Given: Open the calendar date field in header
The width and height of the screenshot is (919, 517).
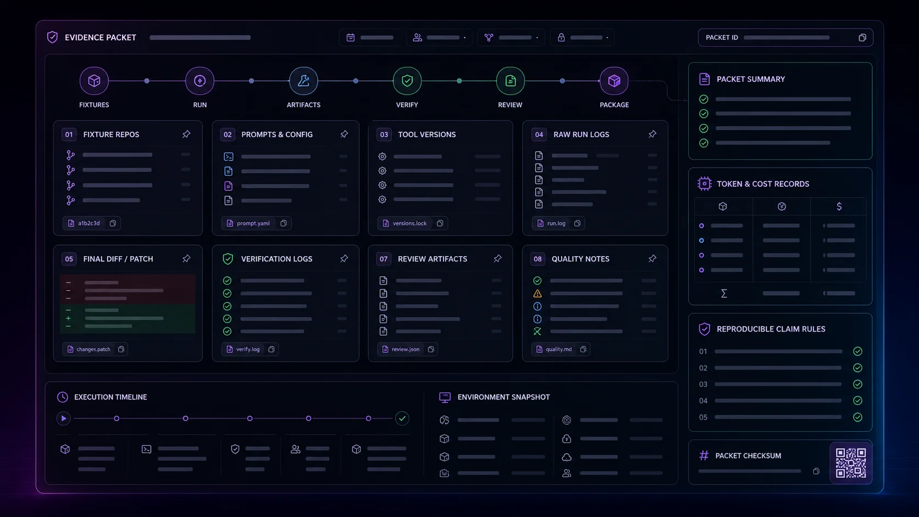Looking at the screenshot, I should coord(369,37).
